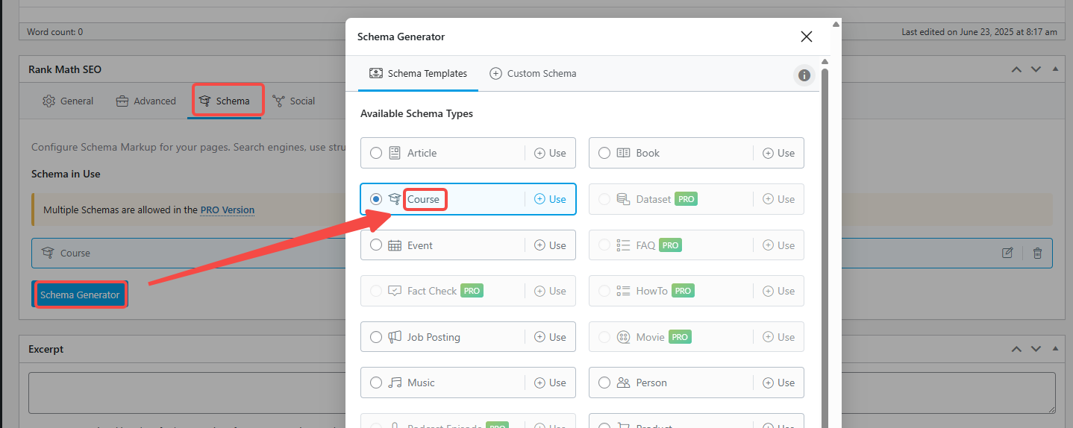Edit the Course schema with pencil icon
The height and width of the screenshot is (428, 1073).
[1007, 253]
